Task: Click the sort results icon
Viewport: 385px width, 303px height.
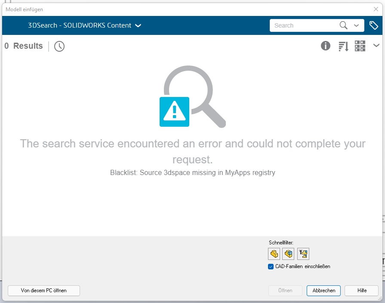Action: click(343, 46)
